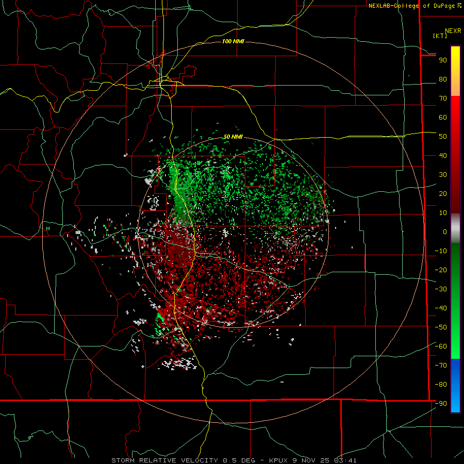Viewport: 464px width, 464px height.
Task: Click the -30 value on velocity scale
Action: [441, 289]
